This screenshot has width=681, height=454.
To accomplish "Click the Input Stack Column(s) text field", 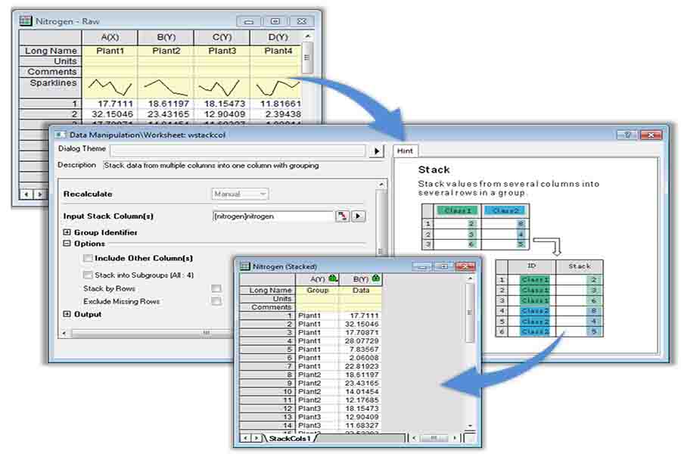I will coord(272,216).
